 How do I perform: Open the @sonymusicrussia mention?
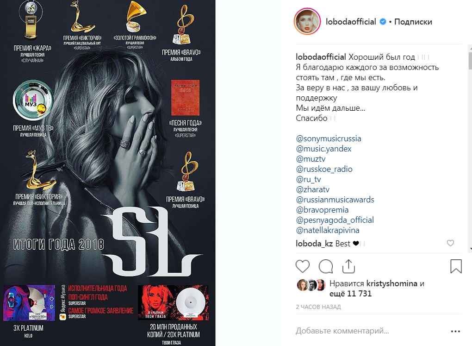329,138
